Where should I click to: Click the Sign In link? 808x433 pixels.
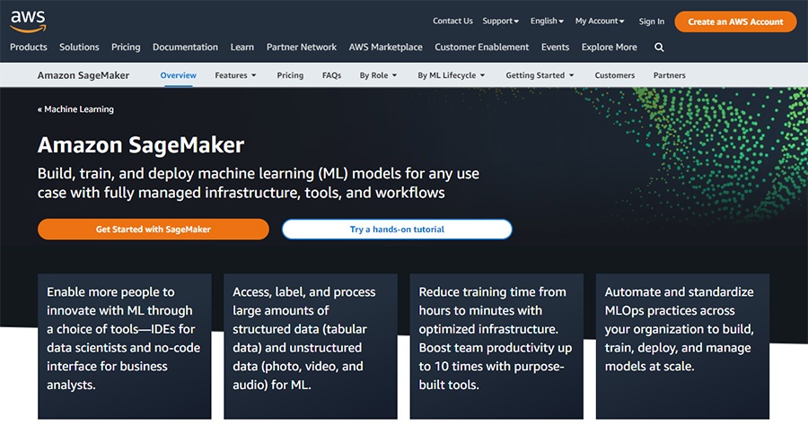[x=652, y=22]
